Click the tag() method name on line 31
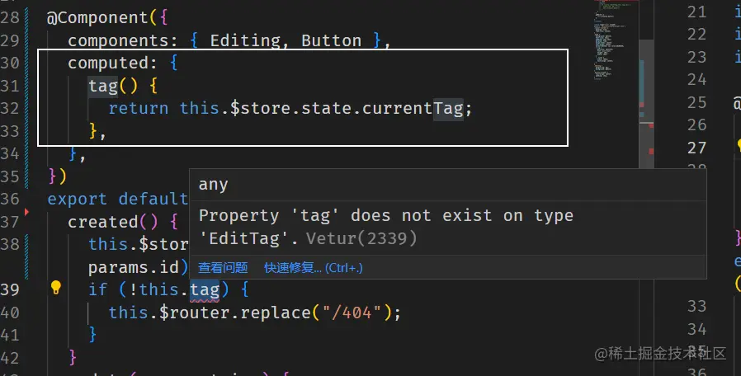 [x=113, y=86]
